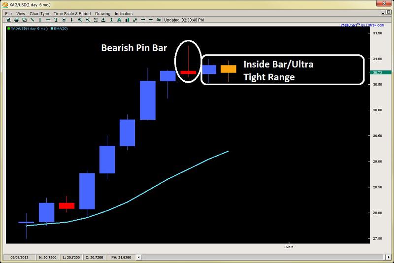
Task: Click the horizontal scrollbar right arrow
Action: point(389,257)
